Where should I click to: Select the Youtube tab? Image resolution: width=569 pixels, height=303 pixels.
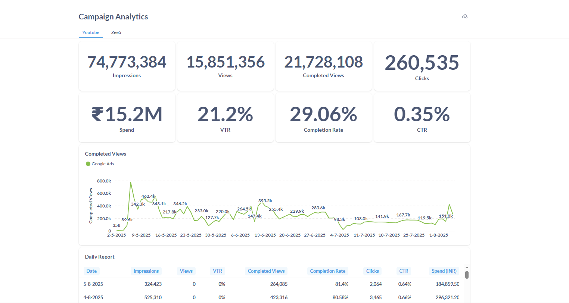tap(91, 32)
